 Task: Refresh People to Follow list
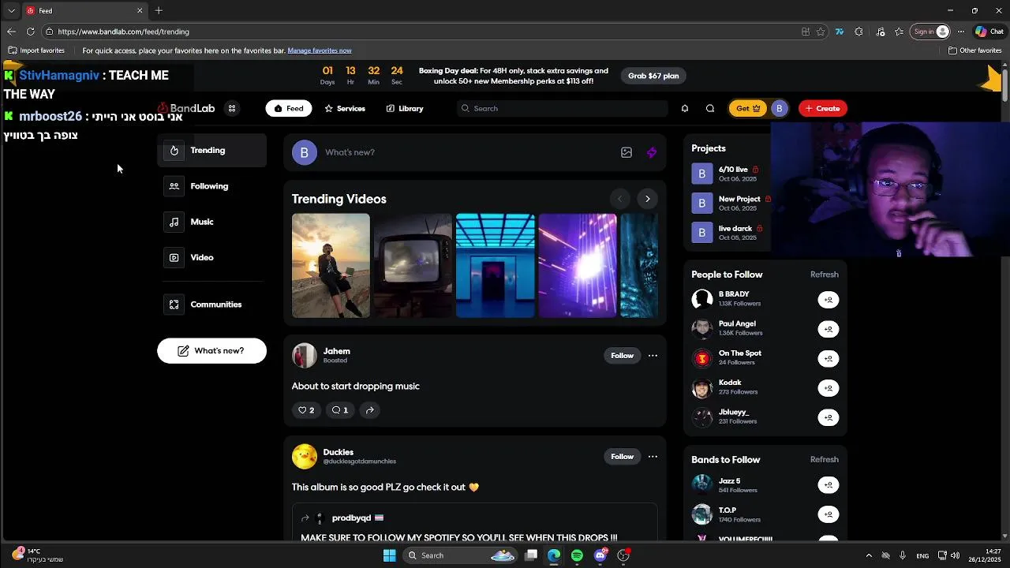[x=824, y=275]
